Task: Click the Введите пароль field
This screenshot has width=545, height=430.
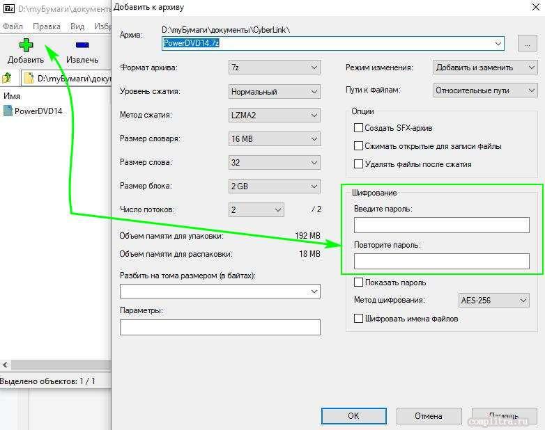Action: click(x=441, y=225)
